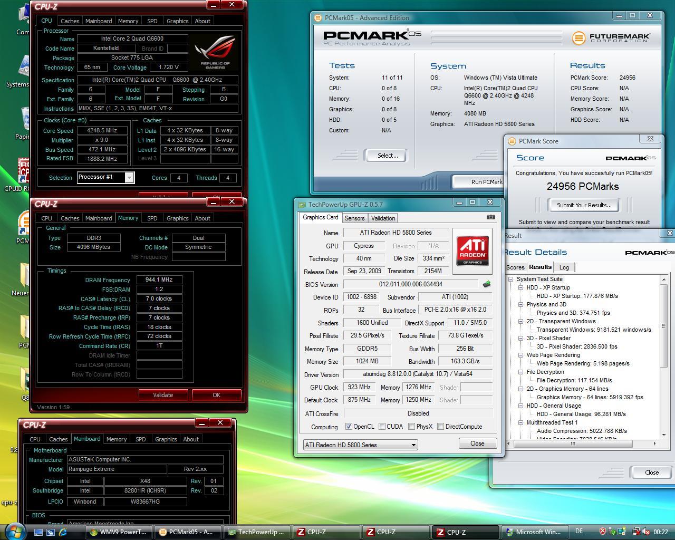This screenshot has height=540, width=675.
Task: Toggle the PhysX checkbox in GPU-Z
Action: click(x=411, y=427)
